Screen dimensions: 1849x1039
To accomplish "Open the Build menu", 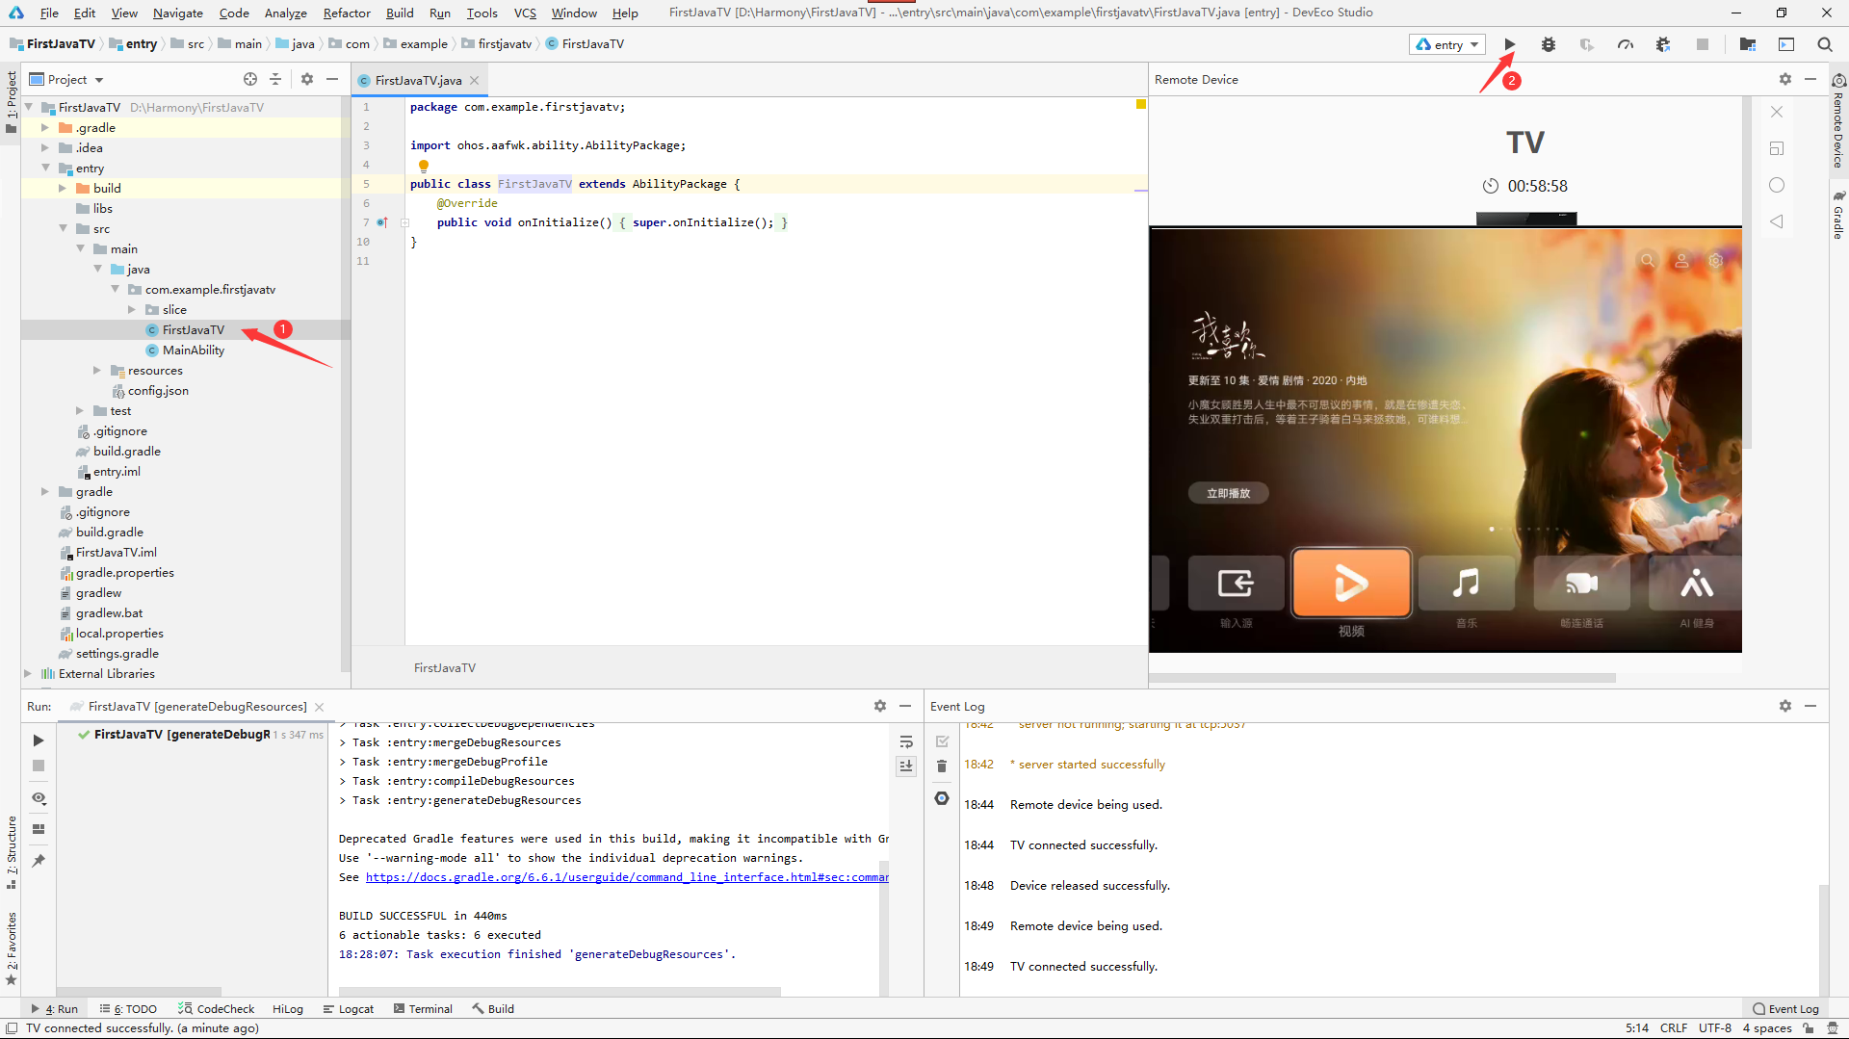I will 400,13.
